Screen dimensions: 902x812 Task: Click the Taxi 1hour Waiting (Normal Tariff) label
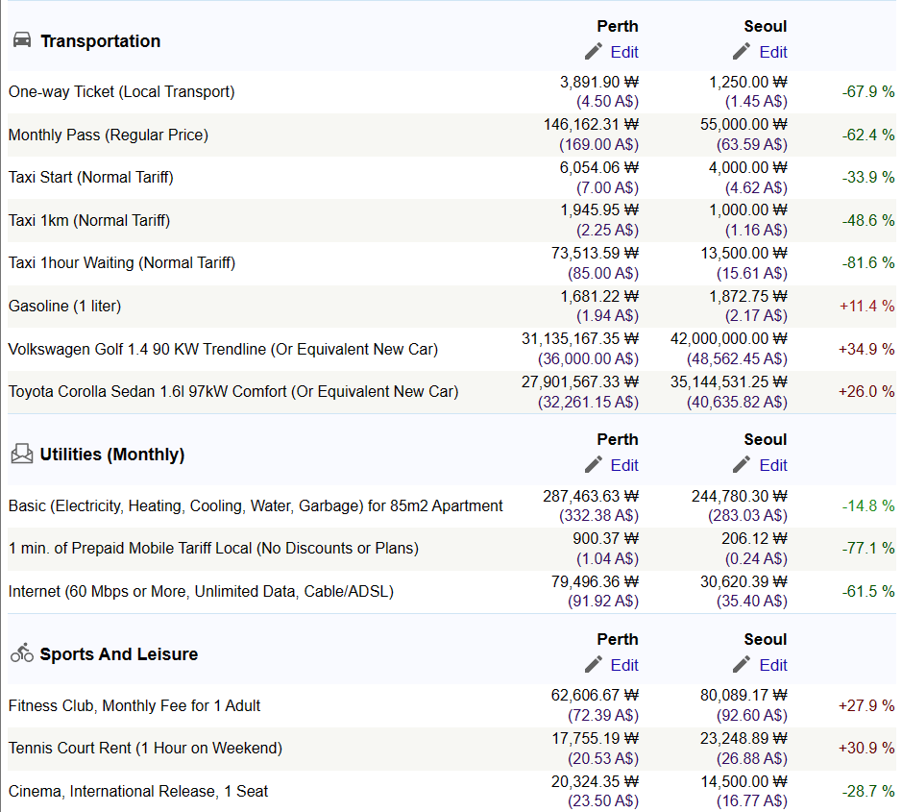coord(122,263)
